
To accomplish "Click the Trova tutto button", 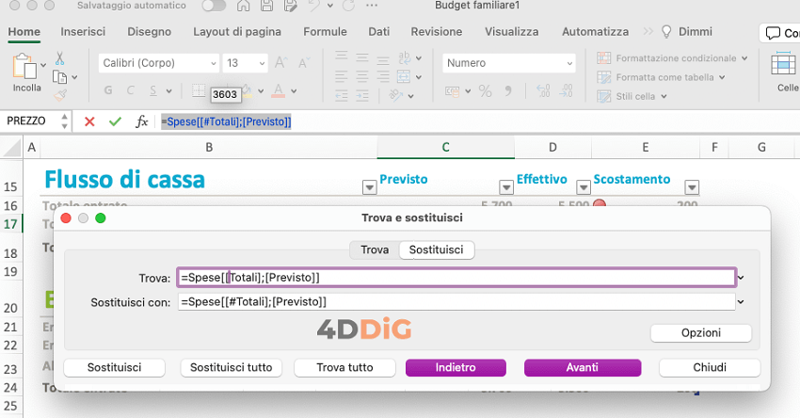I will click(x=344, y=367).
